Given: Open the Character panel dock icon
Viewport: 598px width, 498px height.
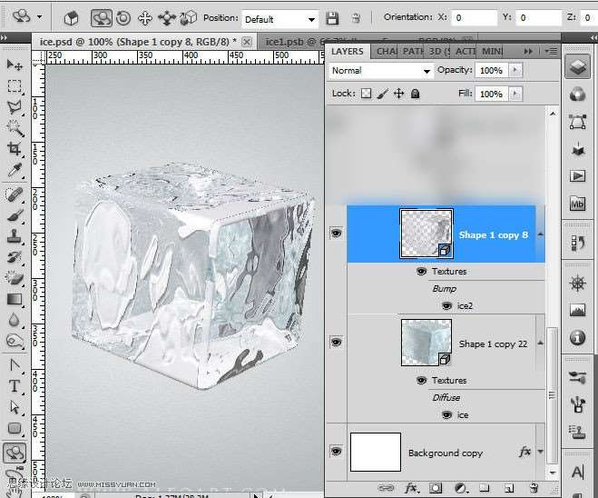Looking at the screenshot, I should [577, 472].
